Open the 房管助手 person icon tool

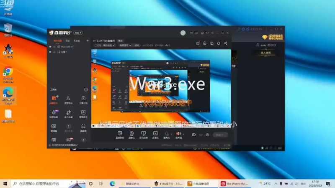pyautogui.click(x=68, y=100)
